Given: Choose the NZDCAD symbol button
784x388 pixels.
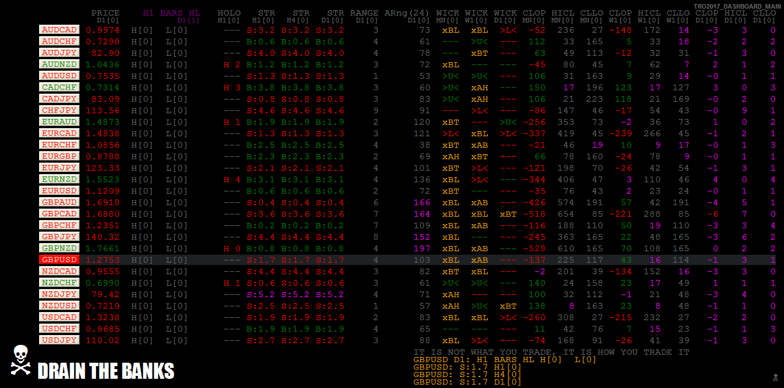Looking at the screenshot, I should pyautogui.click(x=59, y=271).
